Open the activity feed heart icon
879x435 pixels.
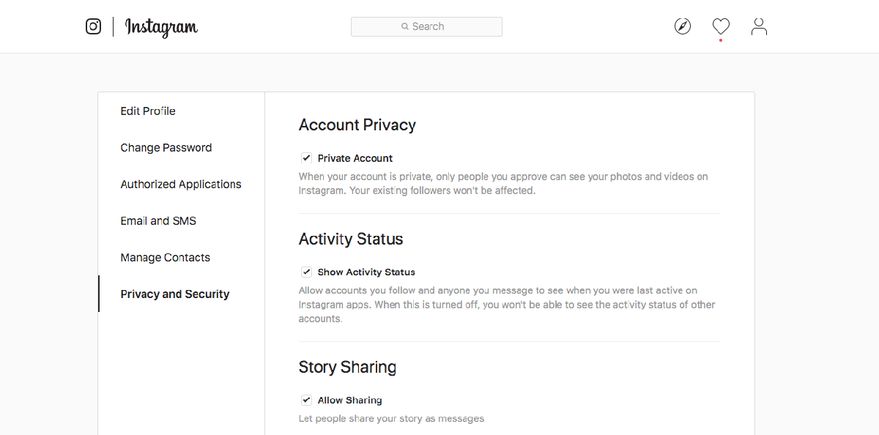coord(721,27)
